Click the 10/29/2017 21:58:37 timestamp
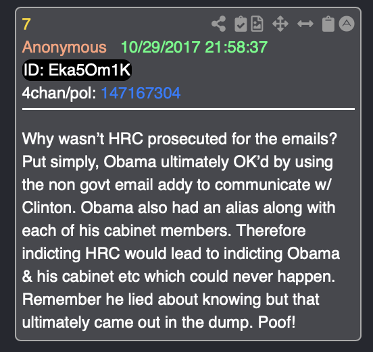The height and width of the screenshot is (352, 373). click(194, 47)
